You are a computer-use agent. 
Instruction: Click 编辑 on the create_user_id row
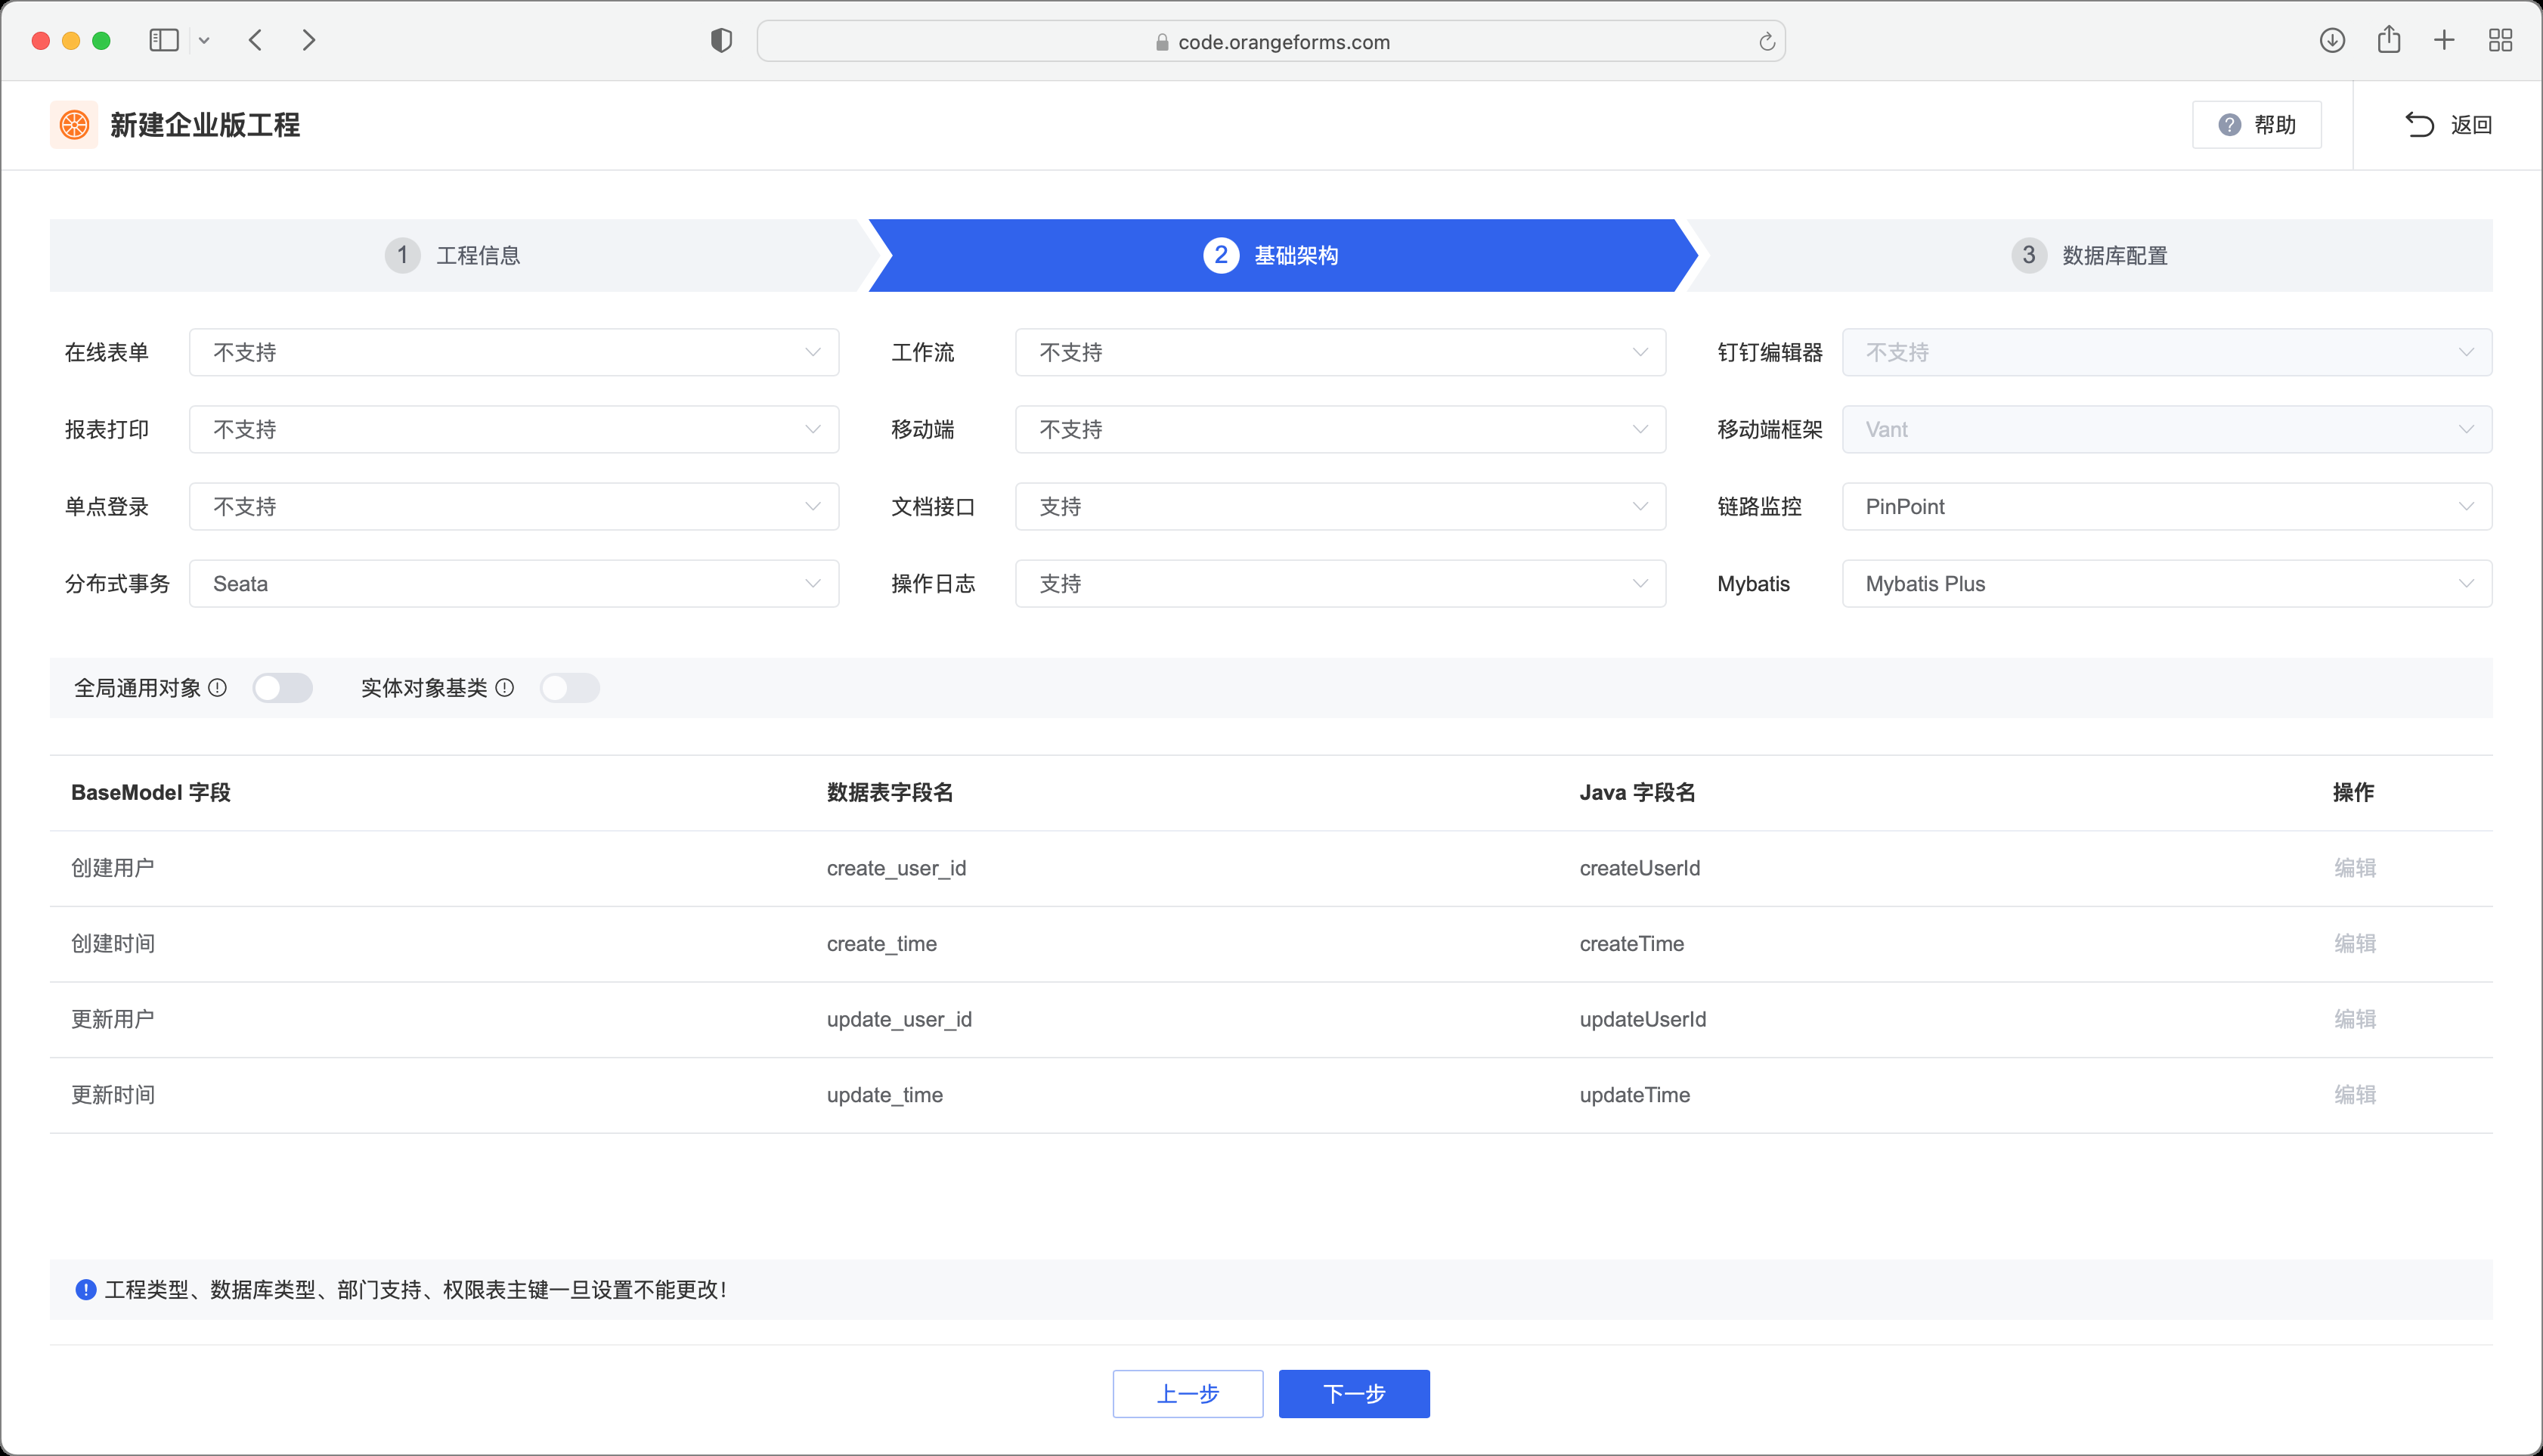(x=2355, y=867)
